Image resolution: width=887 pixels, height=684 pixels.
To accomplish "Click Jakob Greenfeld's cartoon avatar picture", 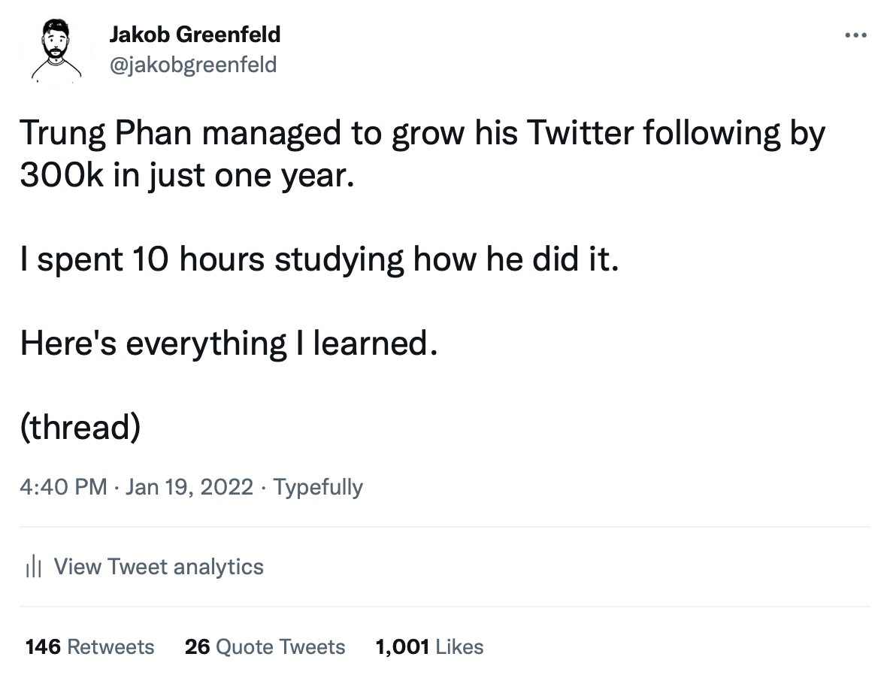I will pos(56,51).
